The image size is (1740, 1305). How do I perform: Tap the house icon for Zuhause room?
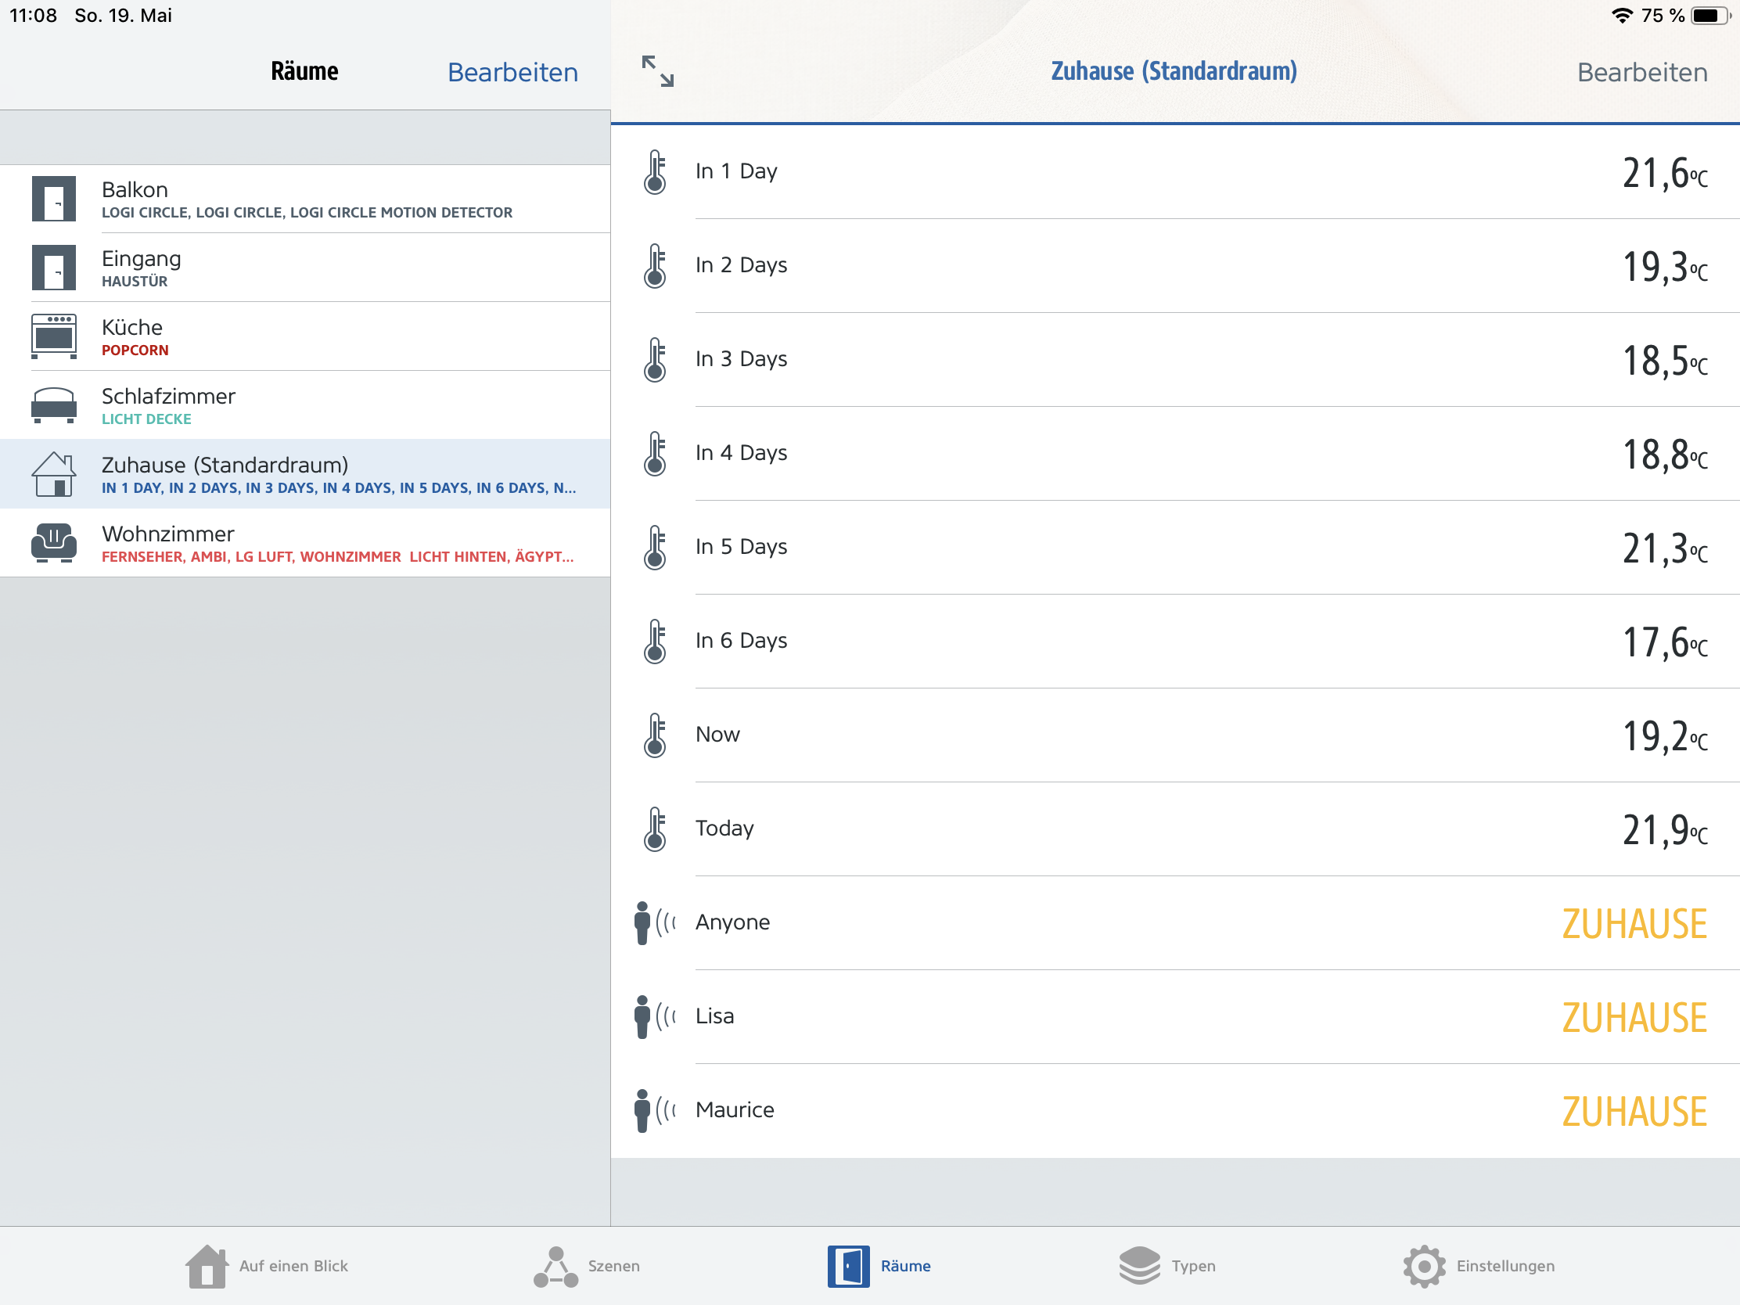[x=53, y=473]
